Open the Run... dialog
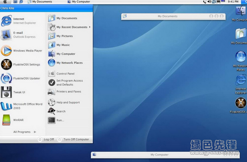247x162 pixels. [x=56, y=120]
